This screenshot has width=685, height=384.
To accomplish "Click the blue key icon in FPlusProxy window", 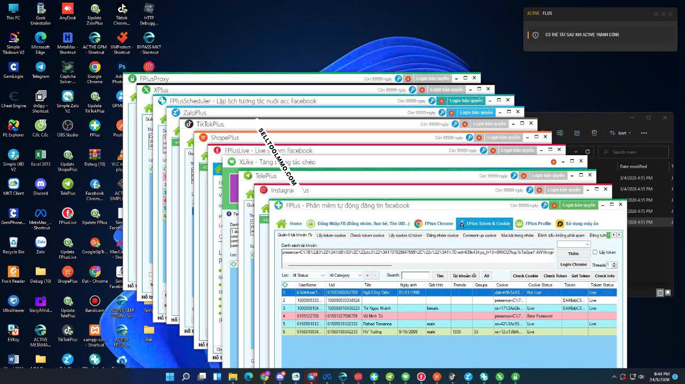I will (x=399, y=79).
